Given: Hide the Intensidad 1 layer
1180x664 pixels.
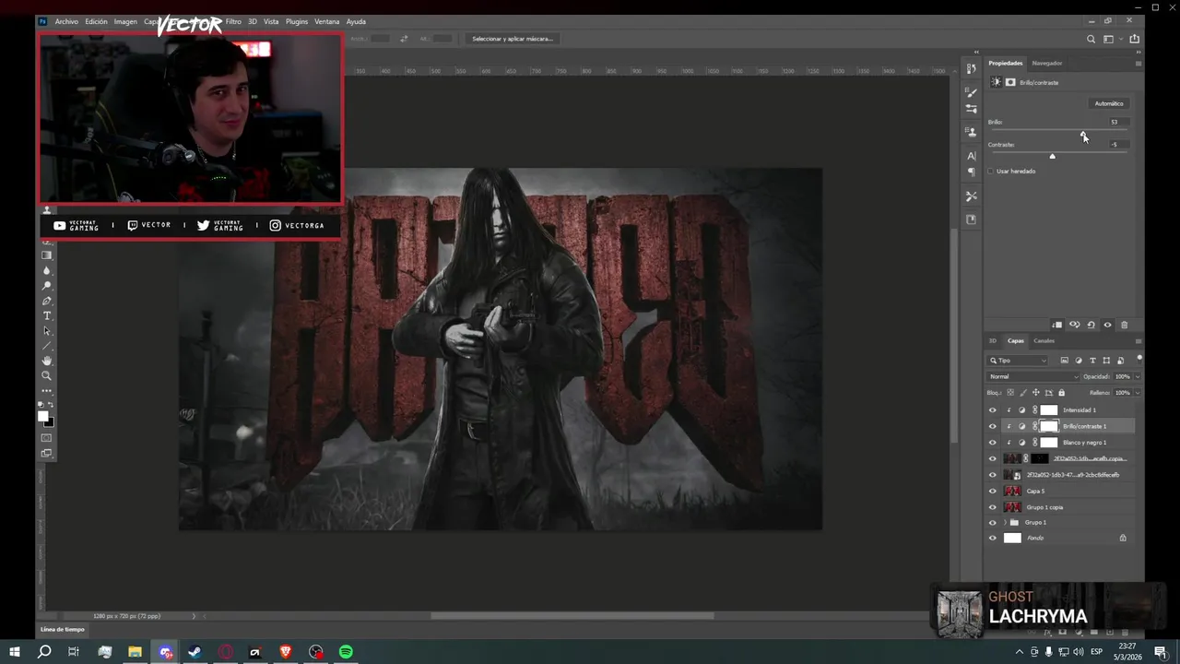Looking at the screenshot, I should coord(993,410).
